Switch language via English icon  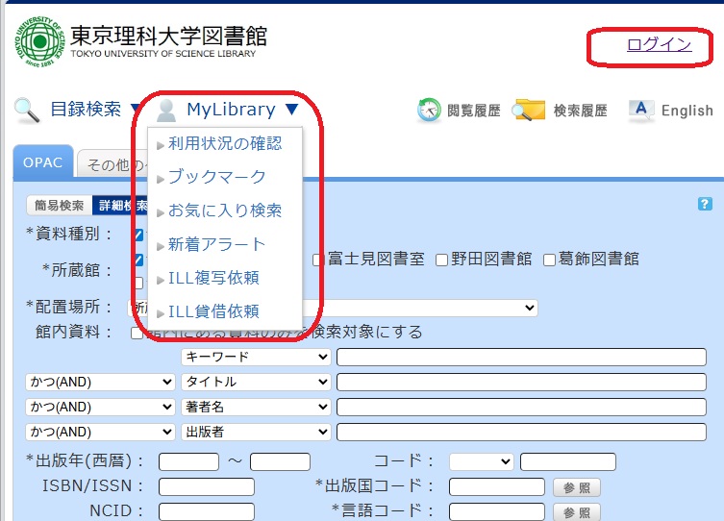[641, 111]
